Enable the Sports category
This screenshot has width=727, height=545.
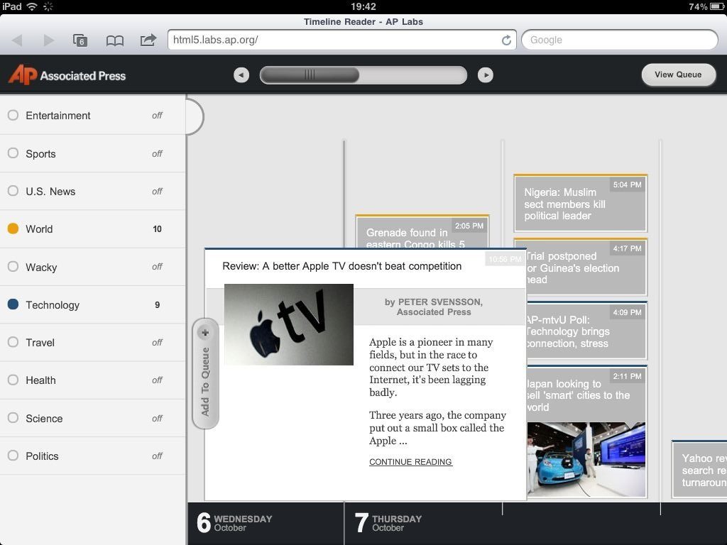point(92,153)
